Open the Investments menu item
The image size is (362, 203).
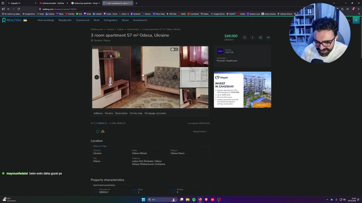coord(140,20)
